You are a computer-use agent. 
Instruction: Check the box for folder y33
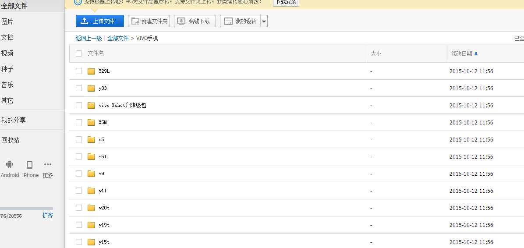pos(79,88)
